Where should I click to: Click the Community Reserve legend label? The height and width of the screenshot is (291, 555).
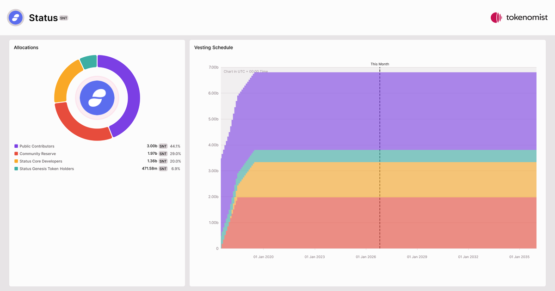point(37,154)
